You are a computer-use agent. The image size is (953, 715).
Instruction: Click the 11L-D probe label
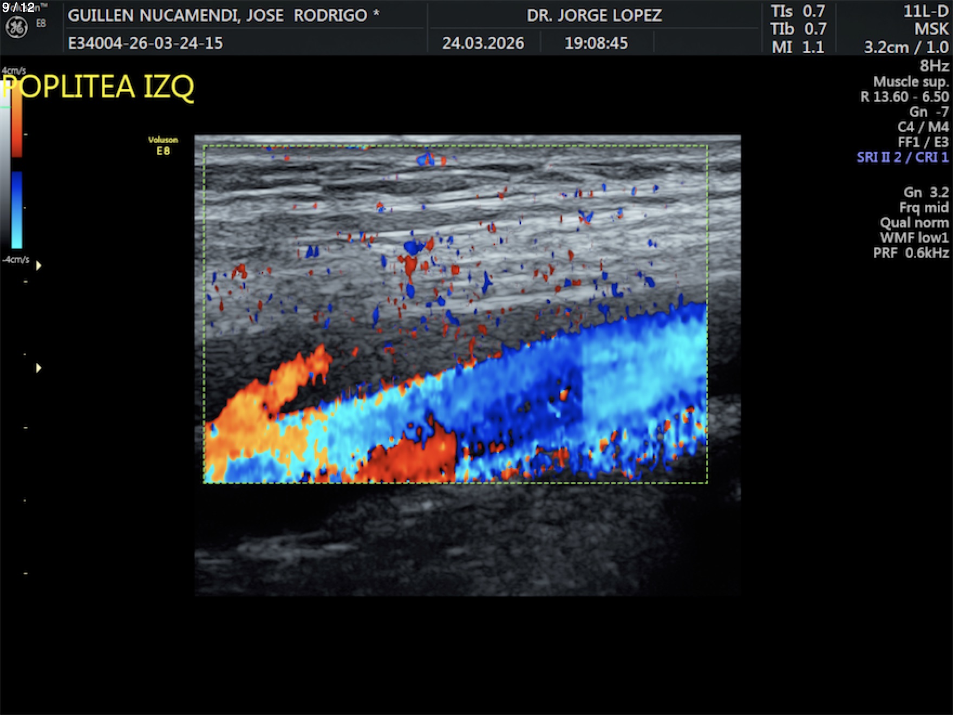pyautogui.click(x=925, y=11)
